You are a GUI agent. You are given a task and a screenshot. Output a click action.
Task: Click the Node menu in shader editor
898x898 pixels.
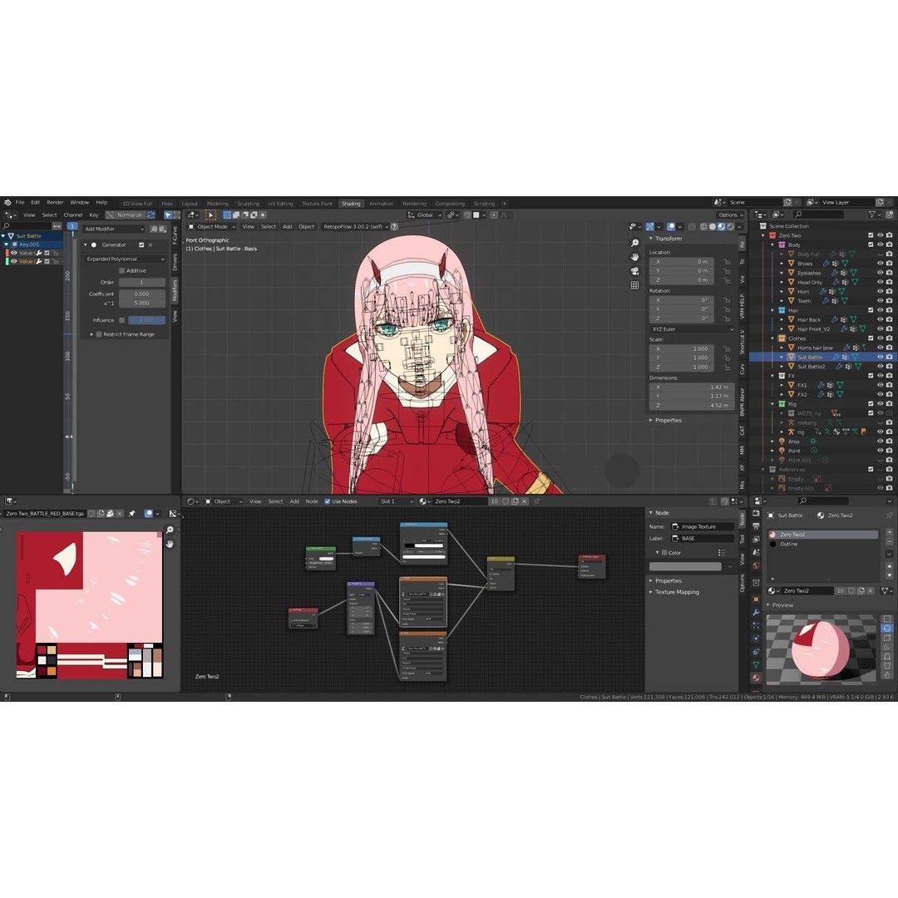312,501
